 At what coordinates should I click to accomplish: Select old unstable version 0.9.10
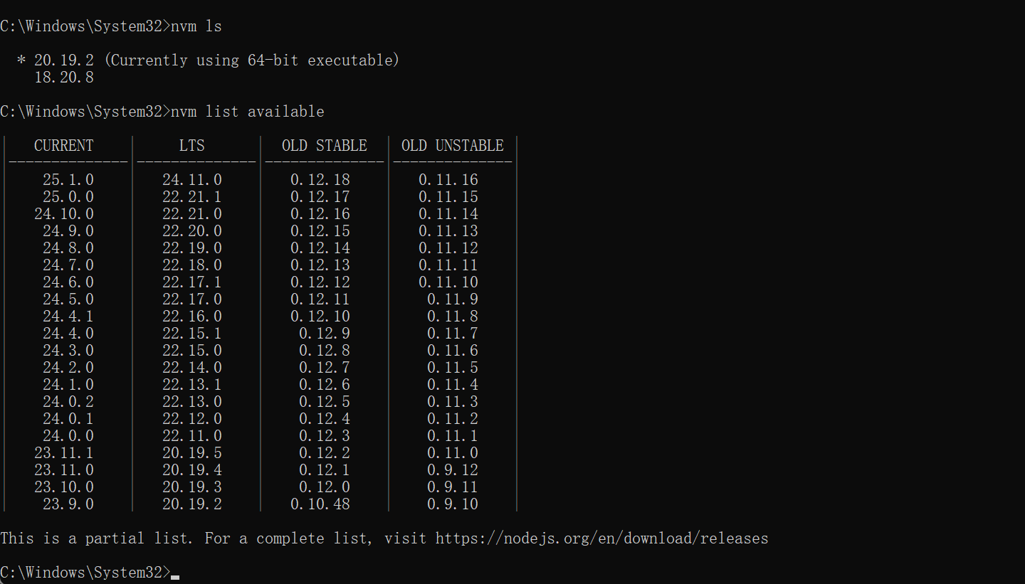tap(453, 504)
